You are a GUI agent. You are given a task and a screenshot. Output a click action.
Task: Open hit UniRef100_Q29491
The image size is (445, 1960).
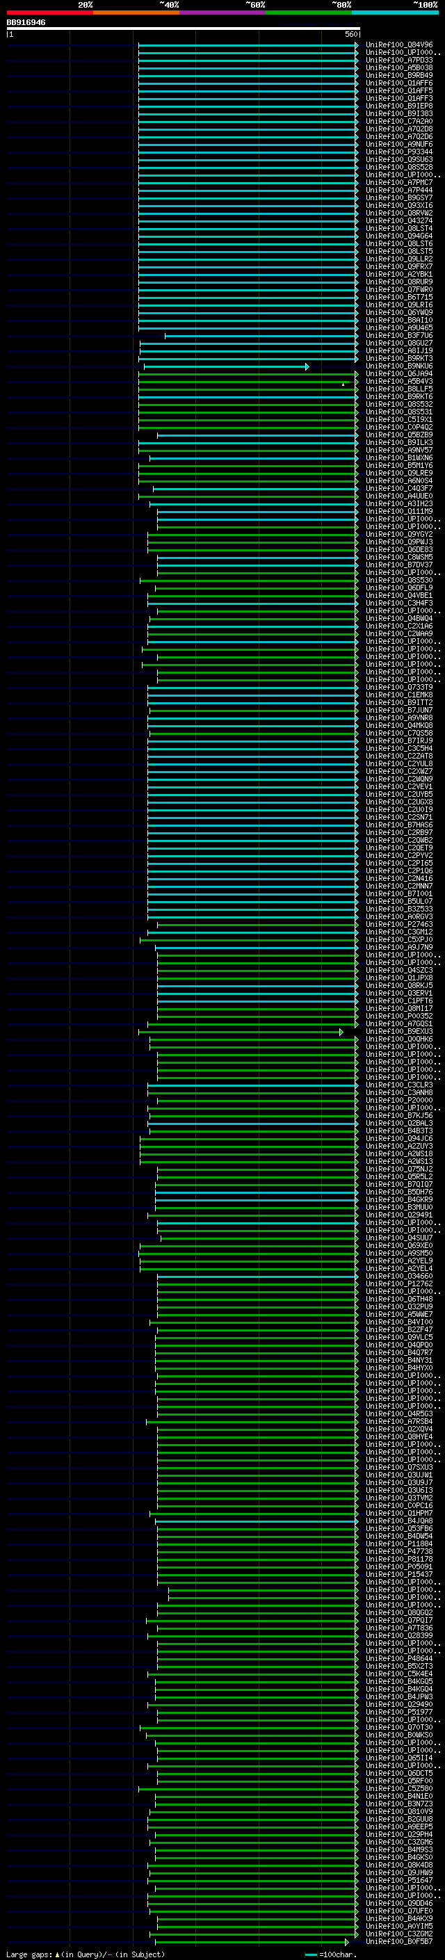click(x=399, y=1215)
